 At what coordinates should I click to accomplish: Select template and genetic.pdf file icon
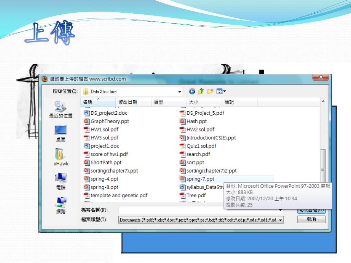coord(86,196)
